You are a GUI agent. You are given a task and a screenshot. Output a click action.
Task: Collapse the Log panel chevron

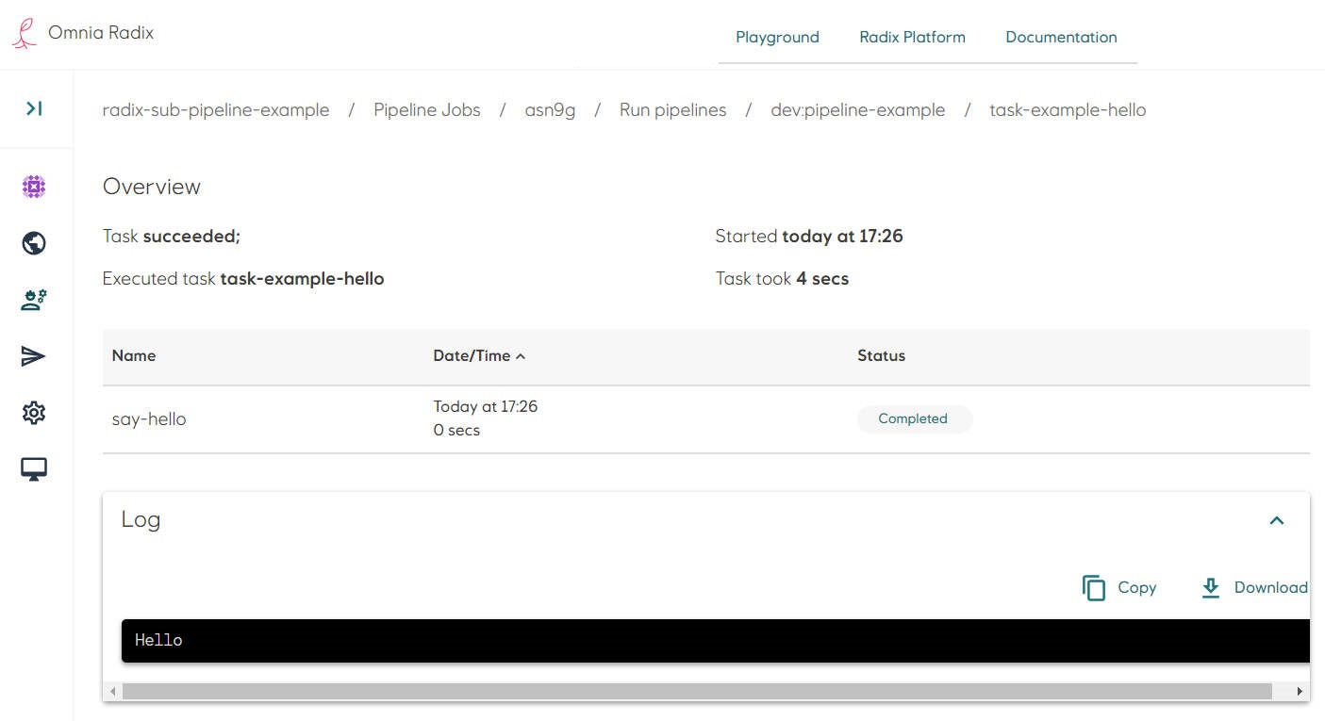tap(1277, 520)
